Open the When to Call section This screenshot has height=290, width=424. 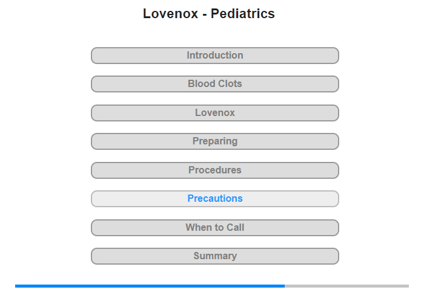(214, 228)
